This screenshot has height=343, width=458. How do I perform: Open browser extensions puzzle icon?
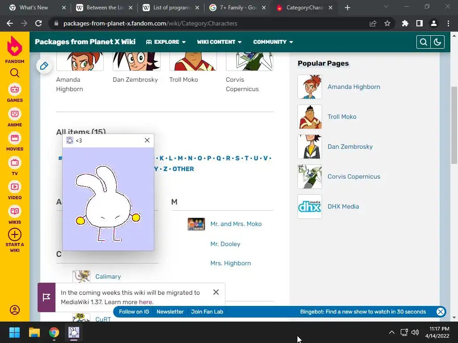pyautogui.click(x=405, y=23)
